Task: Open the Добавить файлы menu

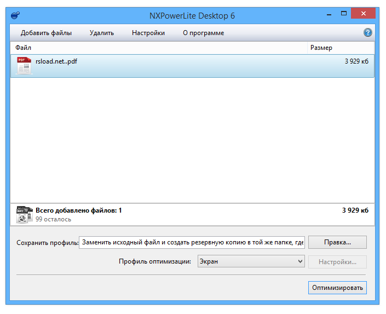Action: pos(46,33)
